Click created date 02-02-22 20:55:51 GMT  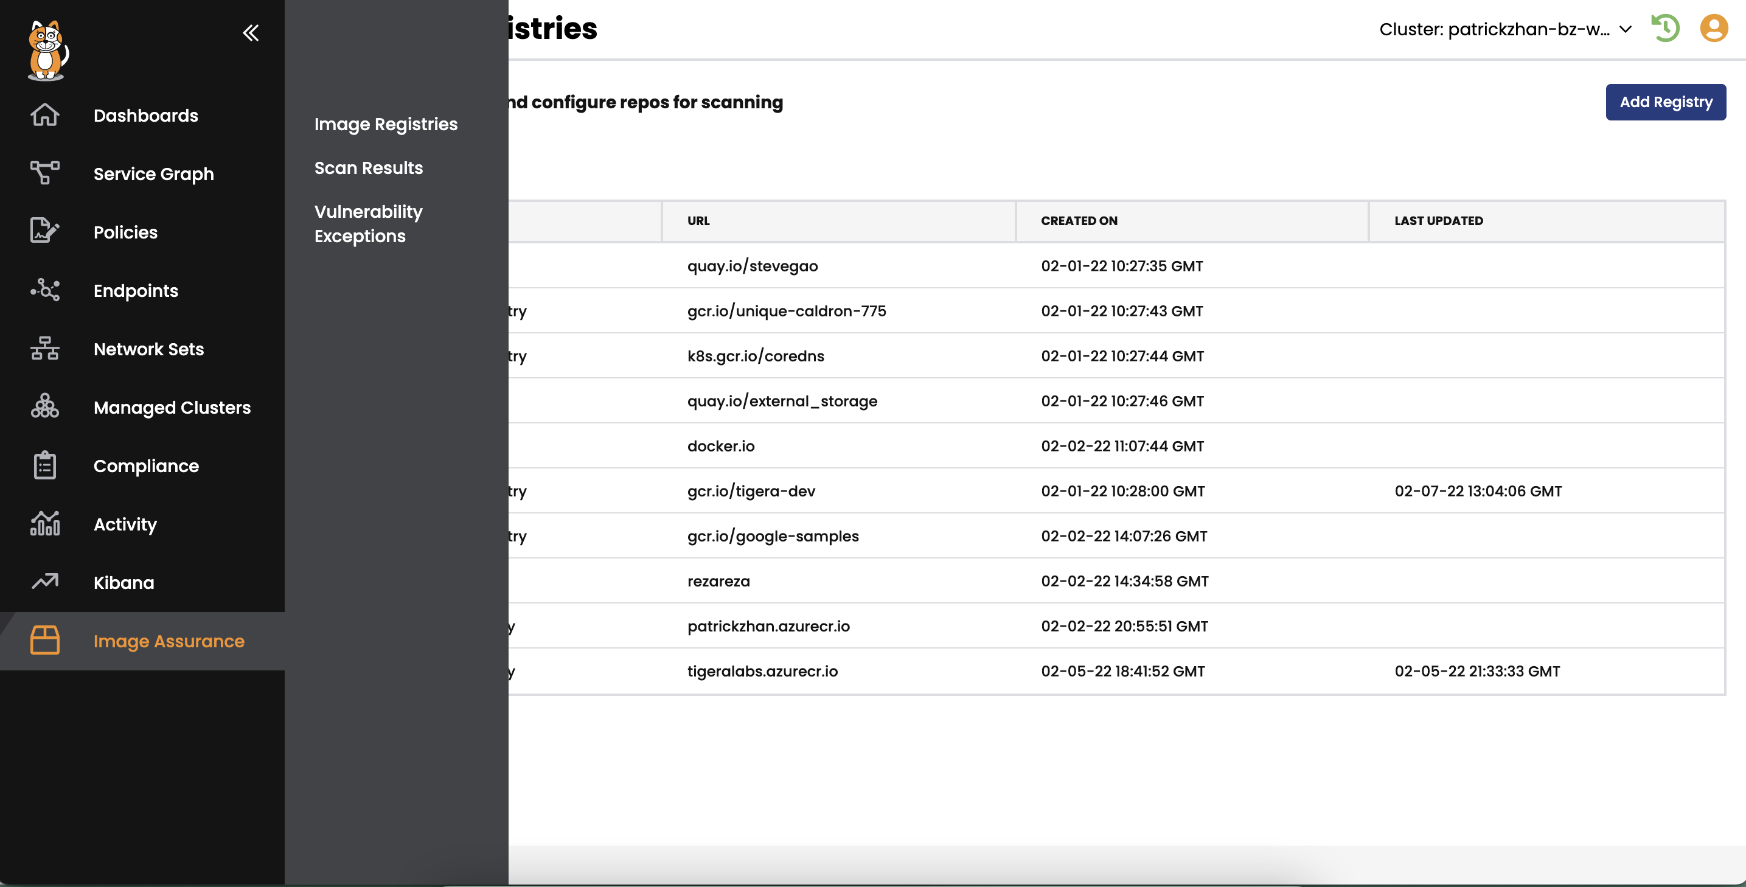click(x=1124, y=625)
